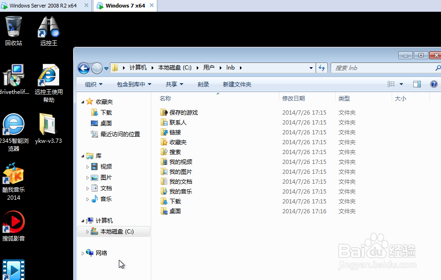Viewport: 441px width, 280px height.
Task: Launch 远控王 binoculars desktop shortcut
Action: (x=49, y=31)
